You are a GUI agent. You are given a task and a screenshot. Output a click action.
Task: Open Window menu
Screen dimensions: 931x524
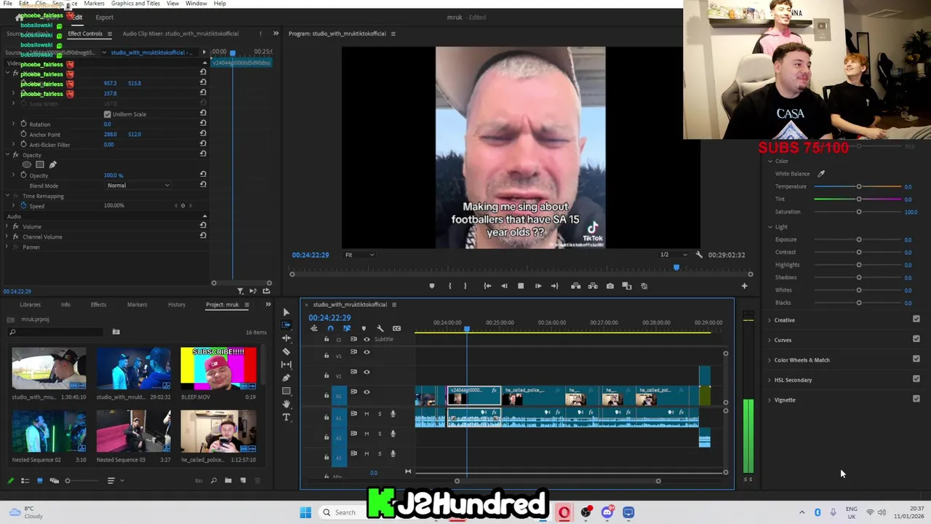196,4
